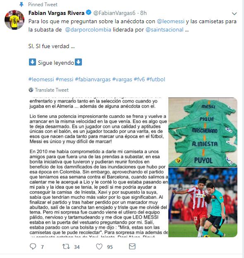Select the #futbol hashtag
The height and width of the screenshot is (258, 244).
pyautogui.click(x=156, y=79)
